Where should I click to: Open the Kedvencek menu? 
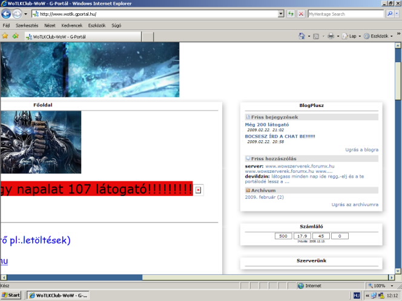[x=72, y=25]
